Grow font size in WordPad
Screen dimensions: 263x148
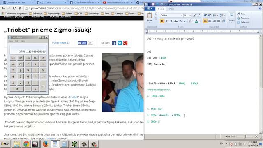click(194, 16)
